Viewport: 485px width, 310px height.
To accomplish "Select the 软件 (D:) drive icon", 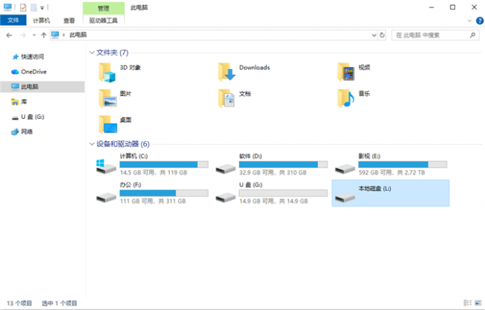I will click(x=225, y=169).
